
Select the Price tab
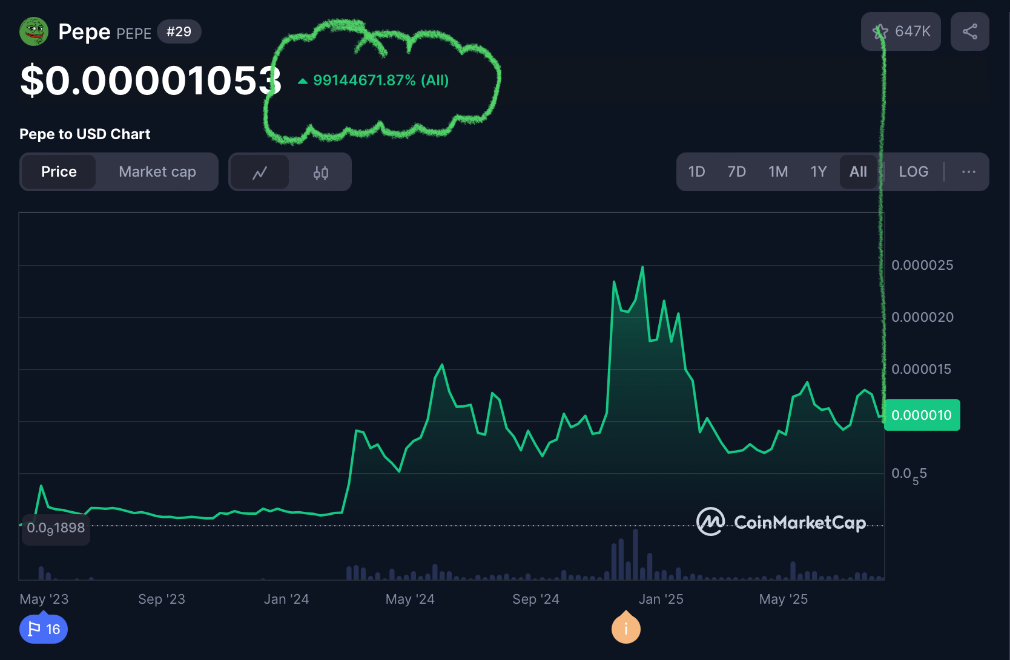click(59, 172)
